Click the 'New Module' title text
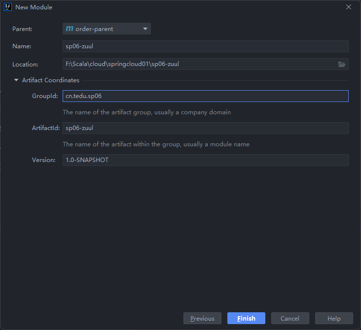This screenshot has width=361, height=330. pos(34,7)
